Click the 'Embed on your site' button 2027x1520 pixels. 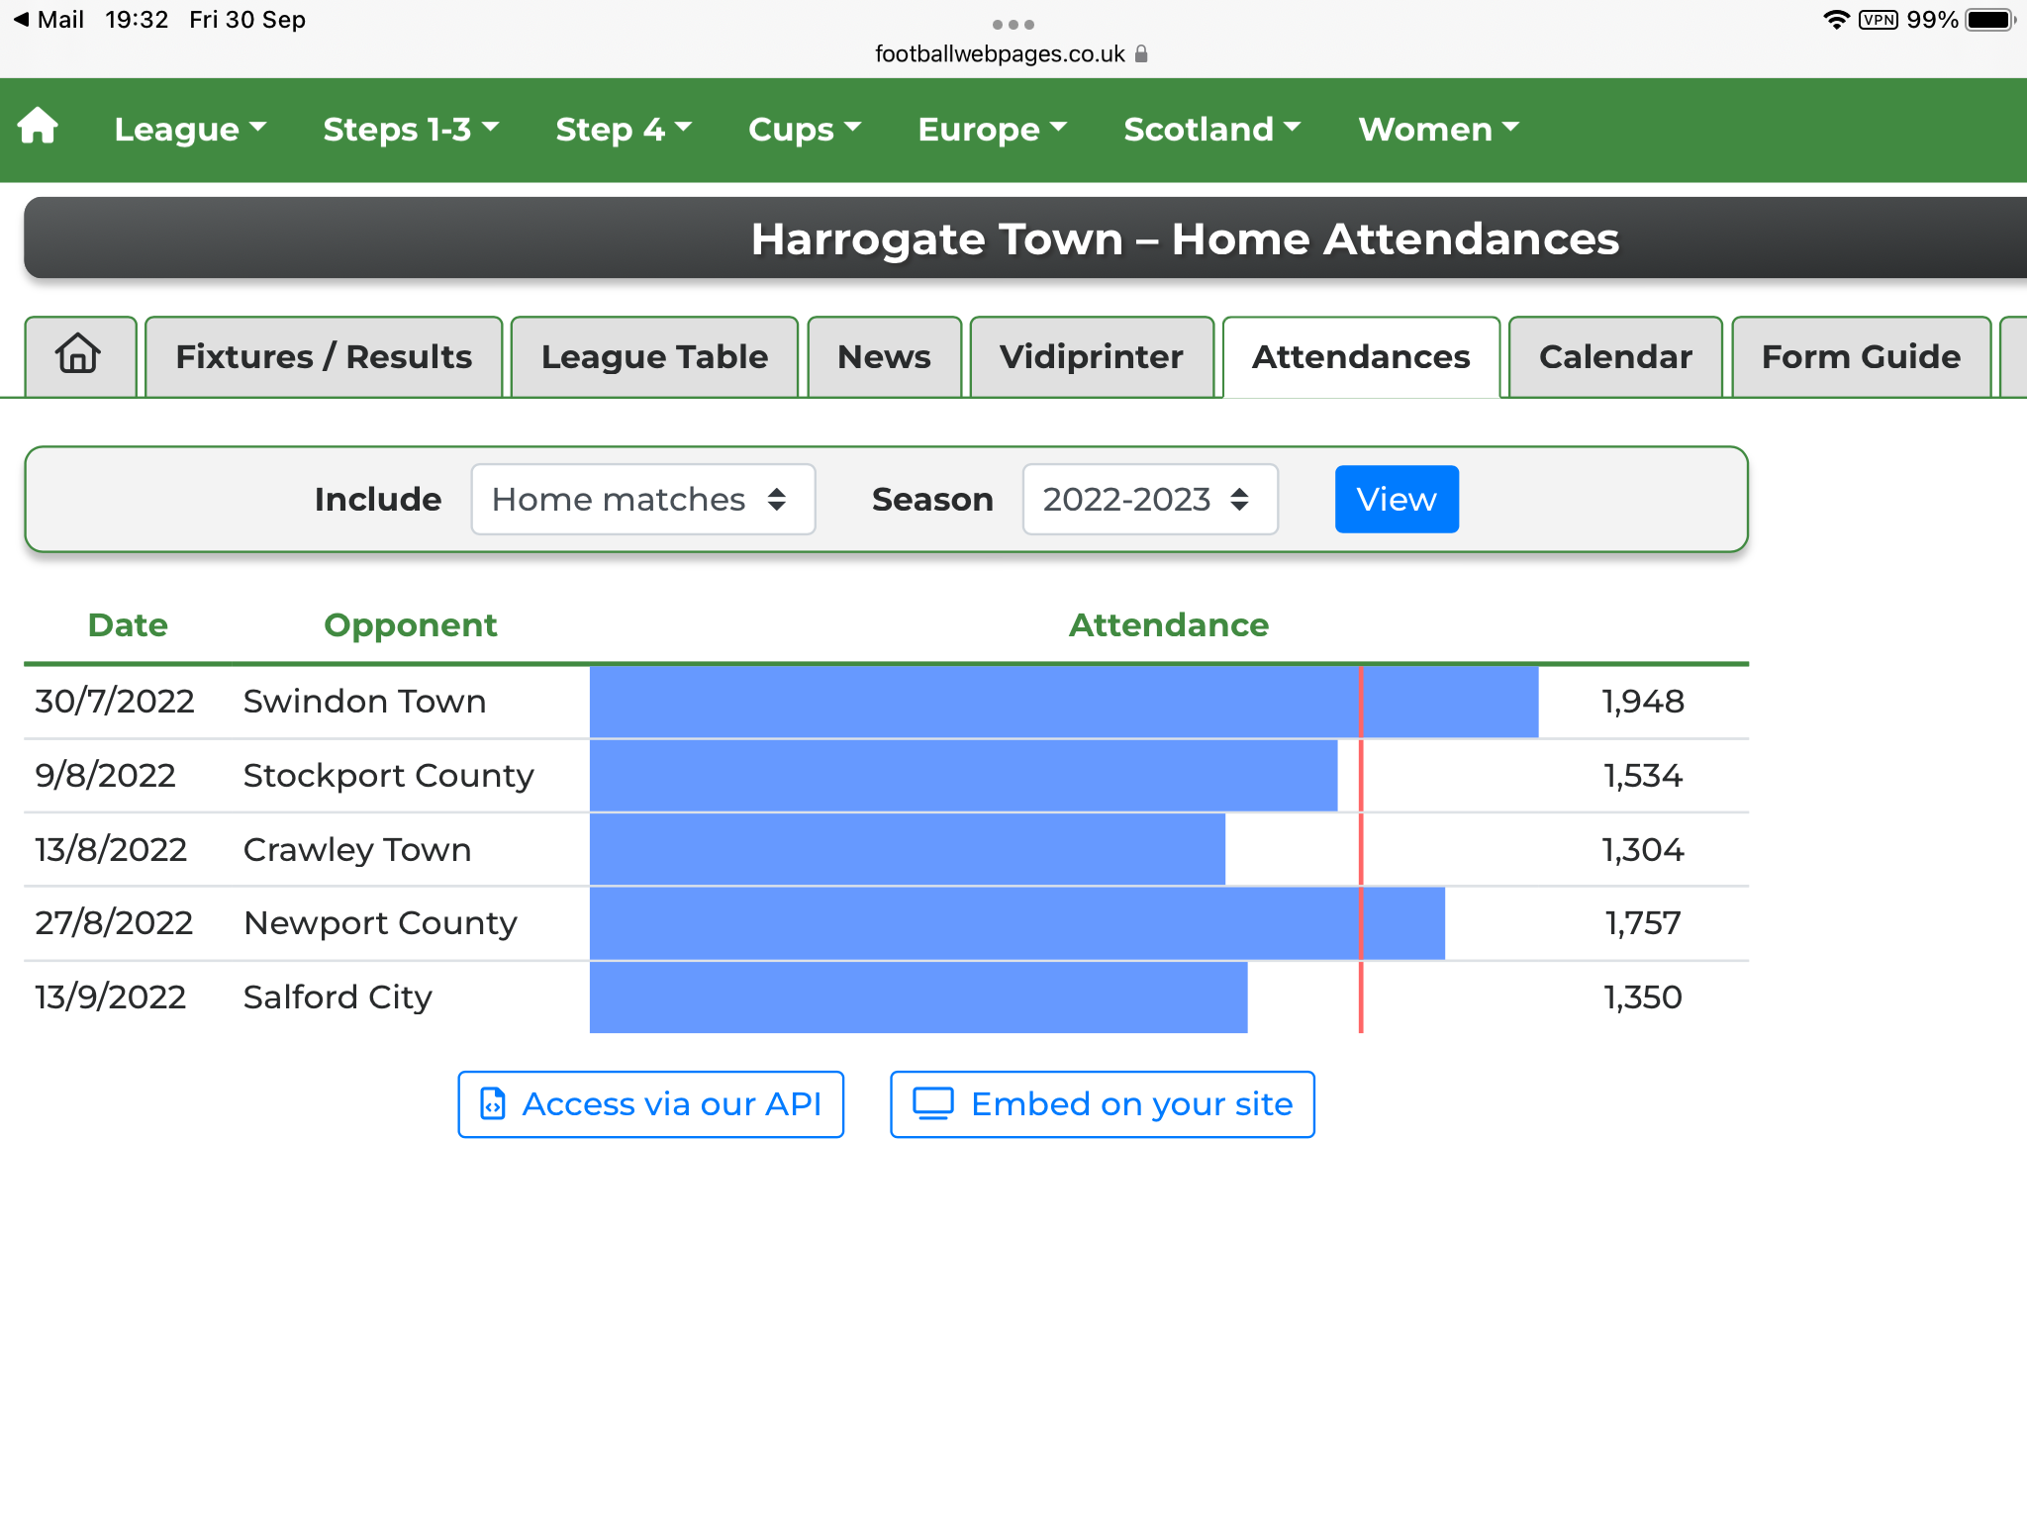tap(1102, 1103)
